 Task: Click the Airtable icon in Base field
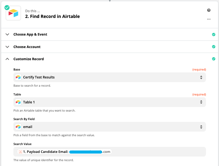(19, 77)
